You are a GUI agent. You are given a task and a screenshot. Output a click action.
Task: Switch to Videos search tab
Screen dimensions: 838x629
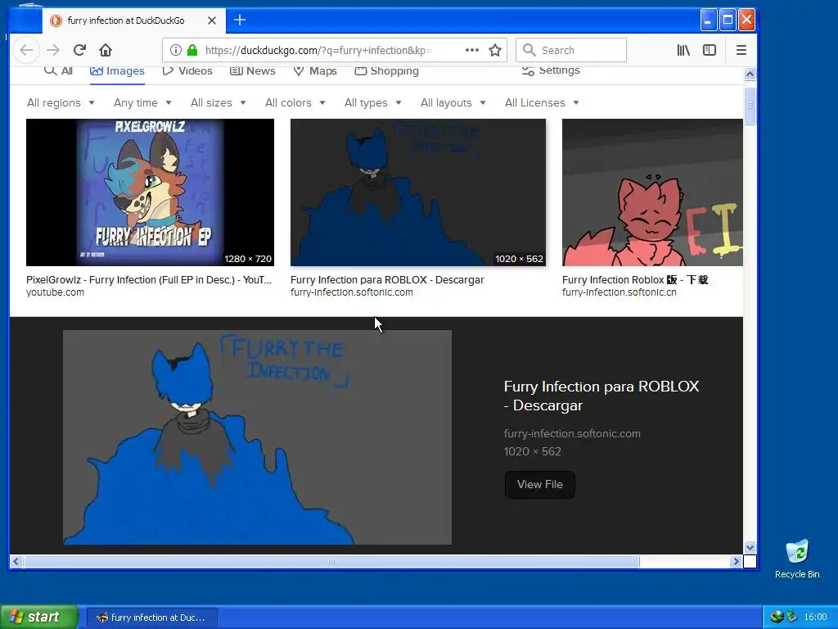[187, 71]
